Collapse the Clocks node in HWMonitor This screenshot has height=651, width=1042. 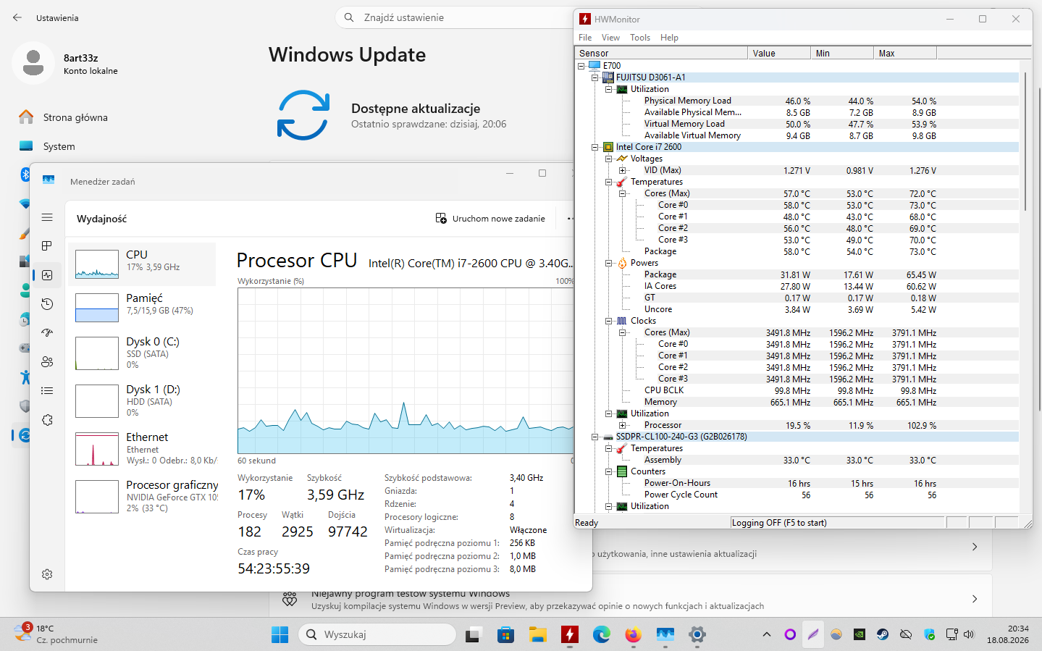click(609, 321)
